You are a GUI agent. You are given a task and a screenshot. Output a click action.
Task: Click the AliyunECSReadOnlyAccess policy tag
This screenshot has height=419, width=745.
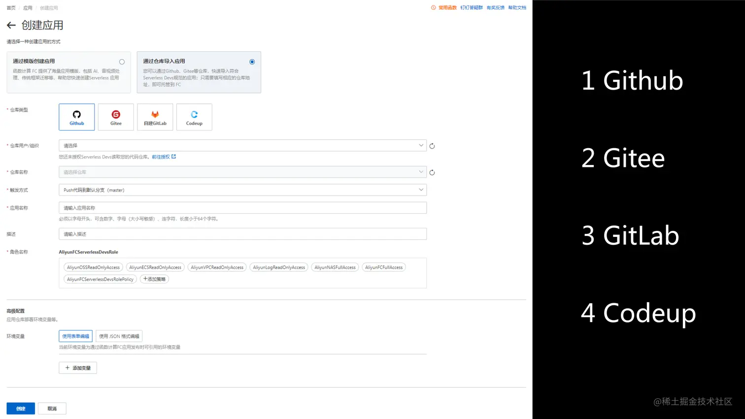[x=155, y=267]
